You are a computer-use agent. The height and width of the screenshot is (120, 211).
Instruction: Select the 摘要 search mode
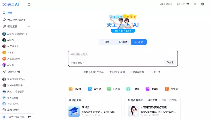107,42
